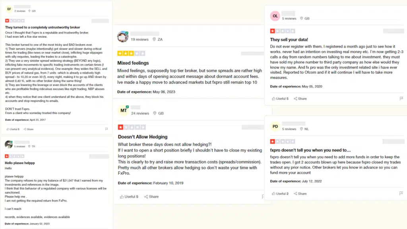Share the "Doesn't Allow Hedging" review

[151, 196]
